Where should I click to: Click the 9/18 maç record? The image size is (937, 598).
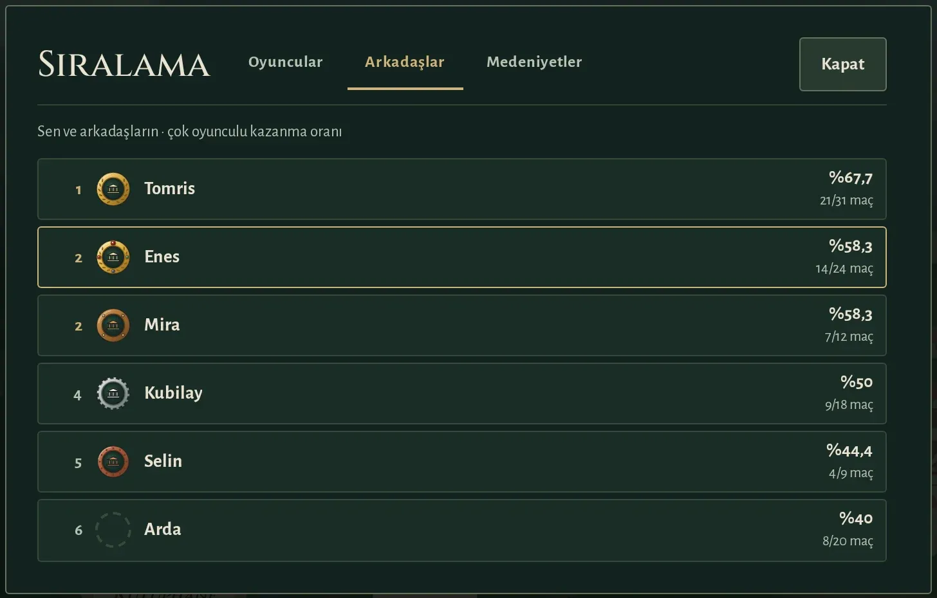pos(849,405)
